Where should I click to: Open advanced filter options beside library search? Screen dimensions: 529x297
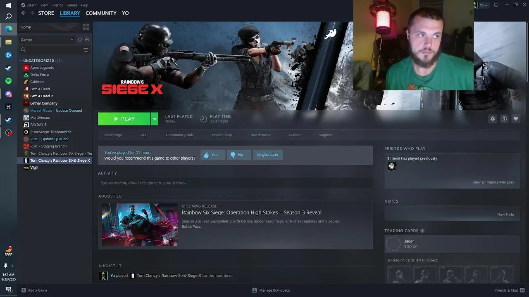(x=86, y=50)
